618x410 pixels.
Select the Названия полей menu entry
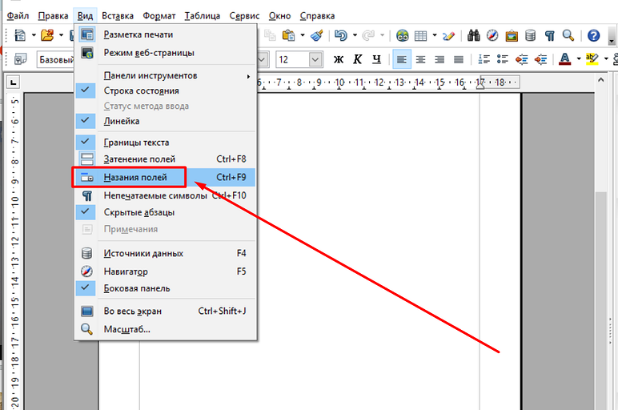tap(134, 177)
